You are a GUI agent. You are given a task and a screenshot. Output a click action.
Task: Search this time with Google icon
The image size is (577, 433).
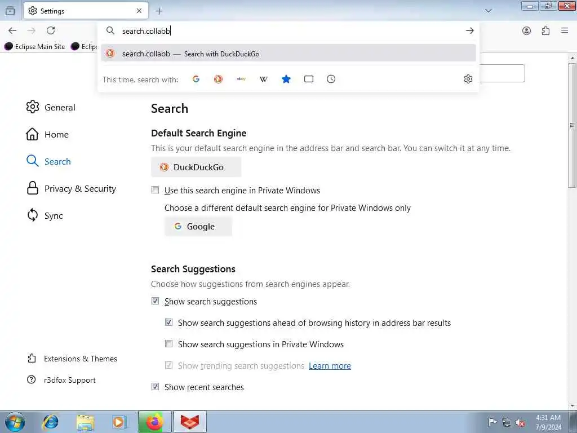[x=196, y=79]
